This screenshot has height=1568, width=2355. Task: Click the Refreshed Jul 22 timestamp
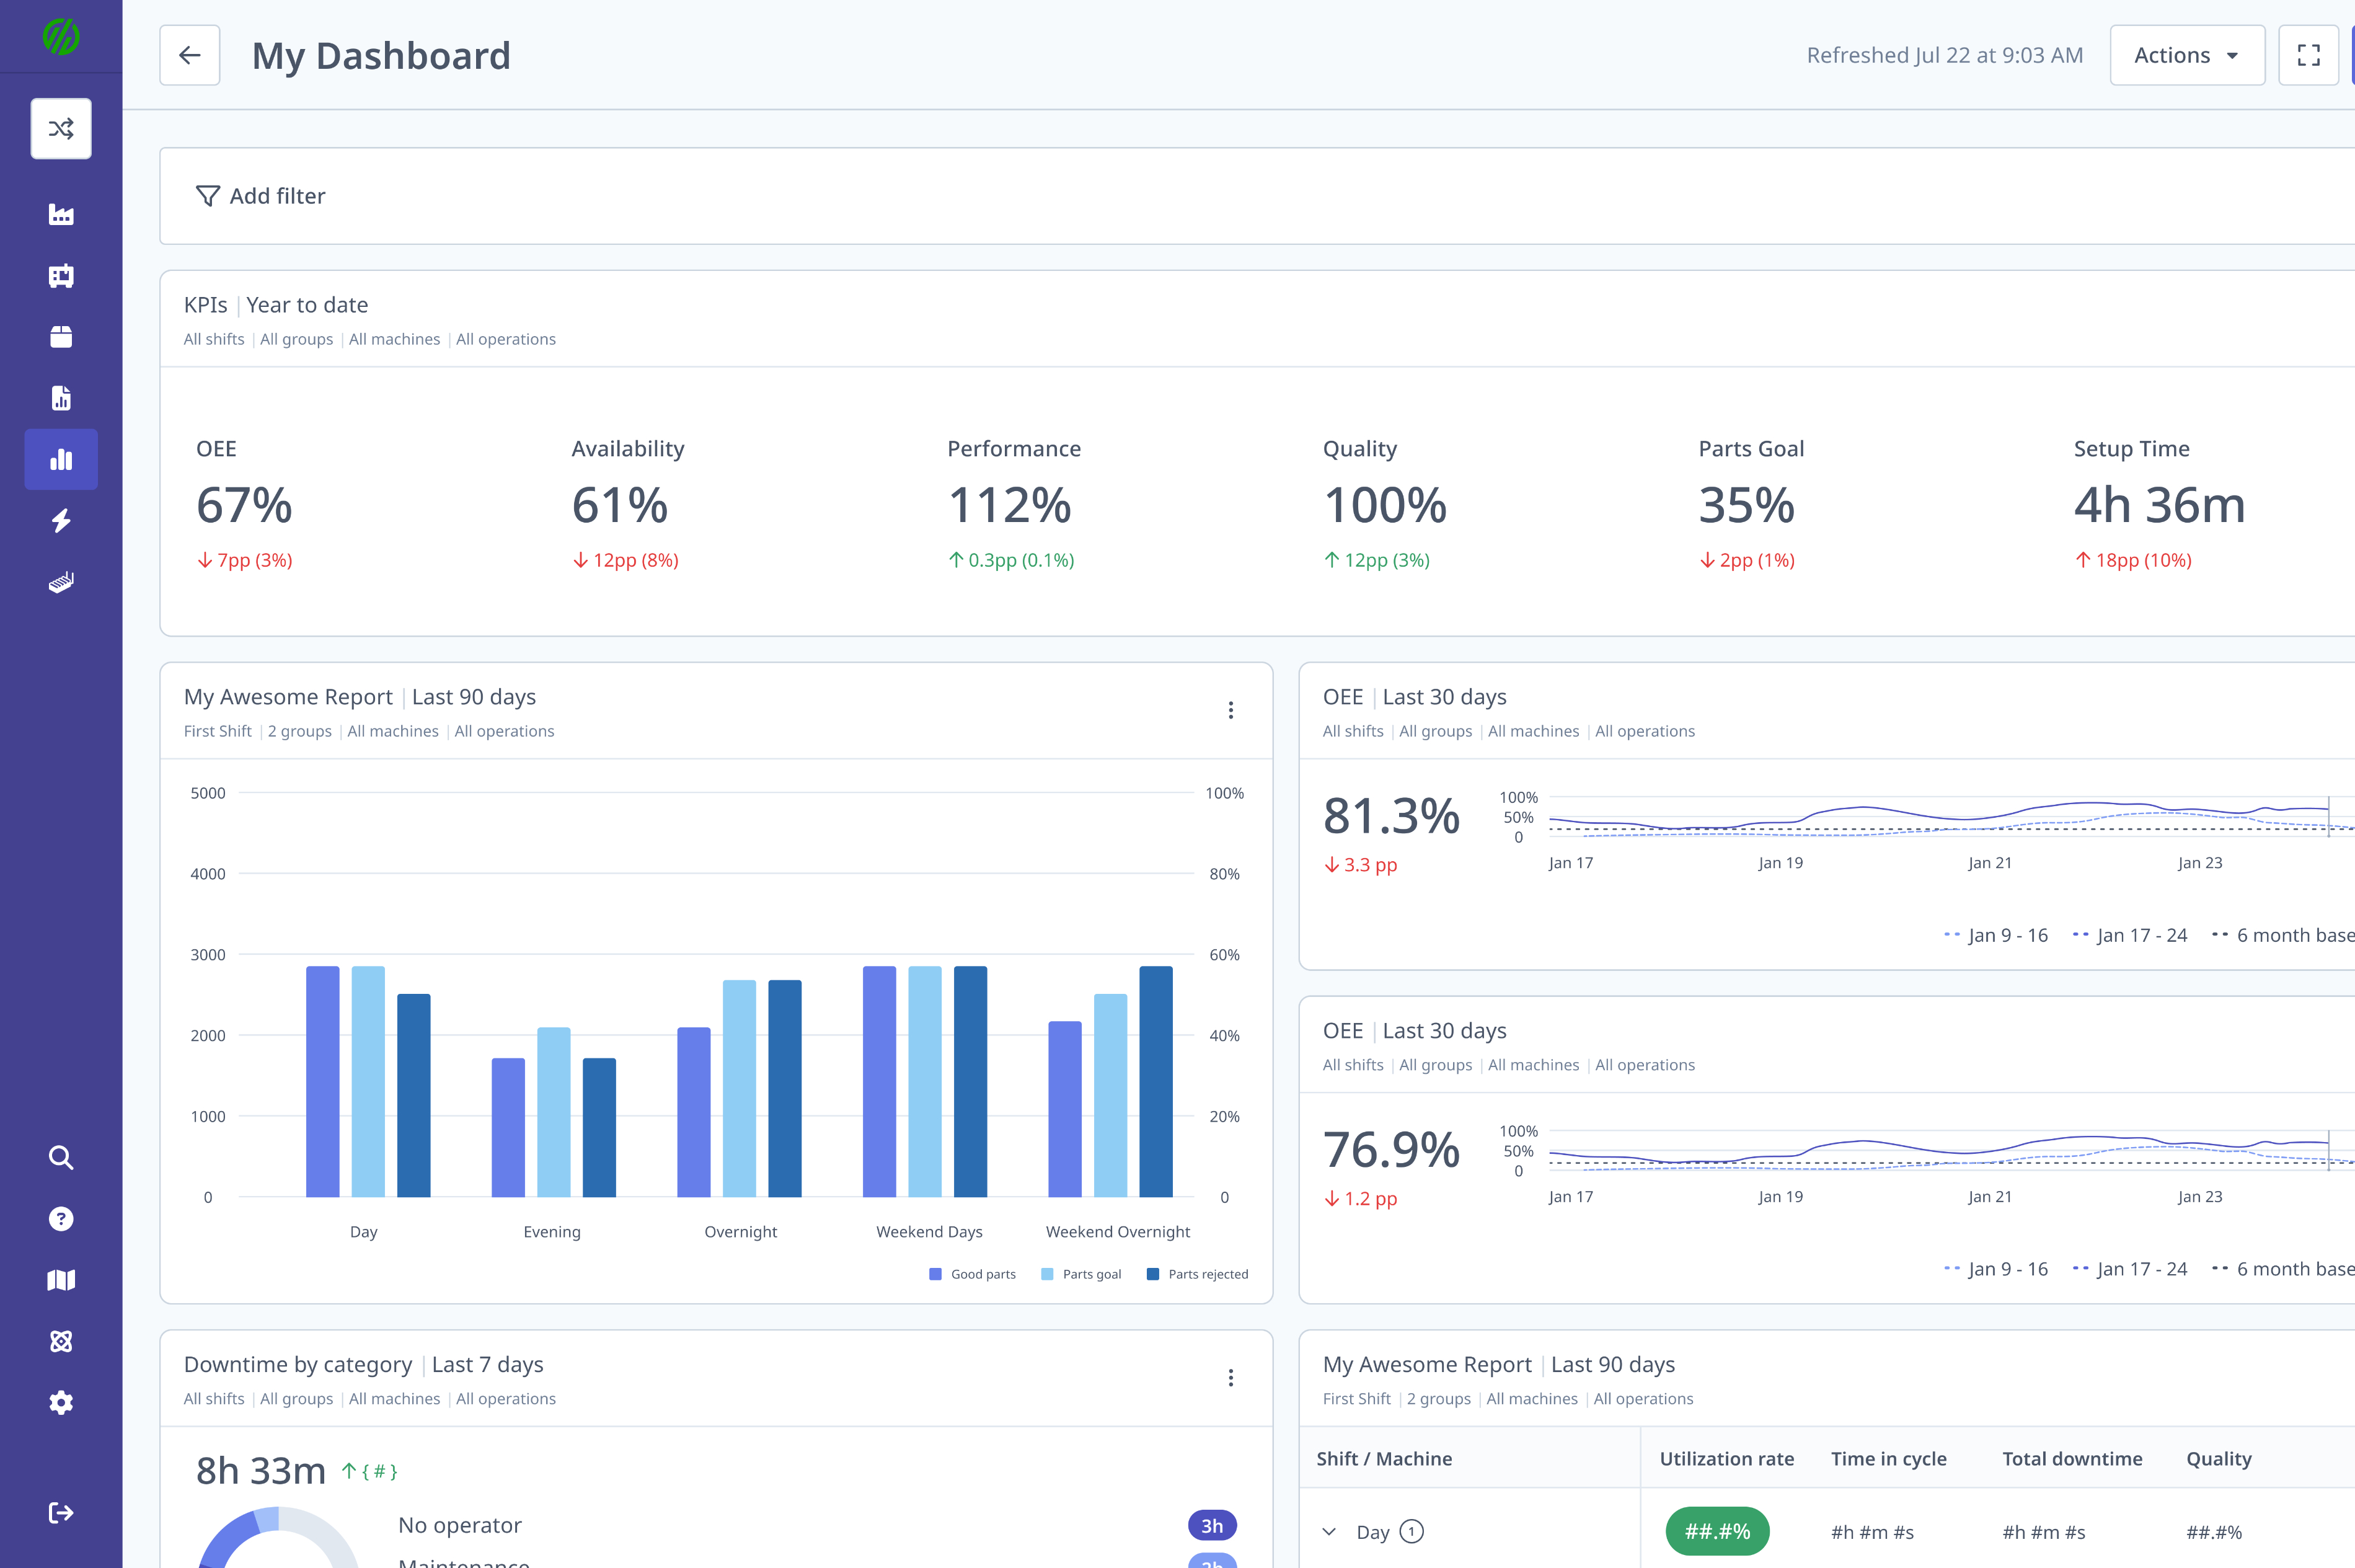pos(1944,55)
